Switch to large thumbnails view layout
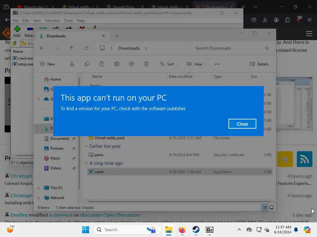Image resolution: width=317 pixels, height=237 pixels. 271,207
